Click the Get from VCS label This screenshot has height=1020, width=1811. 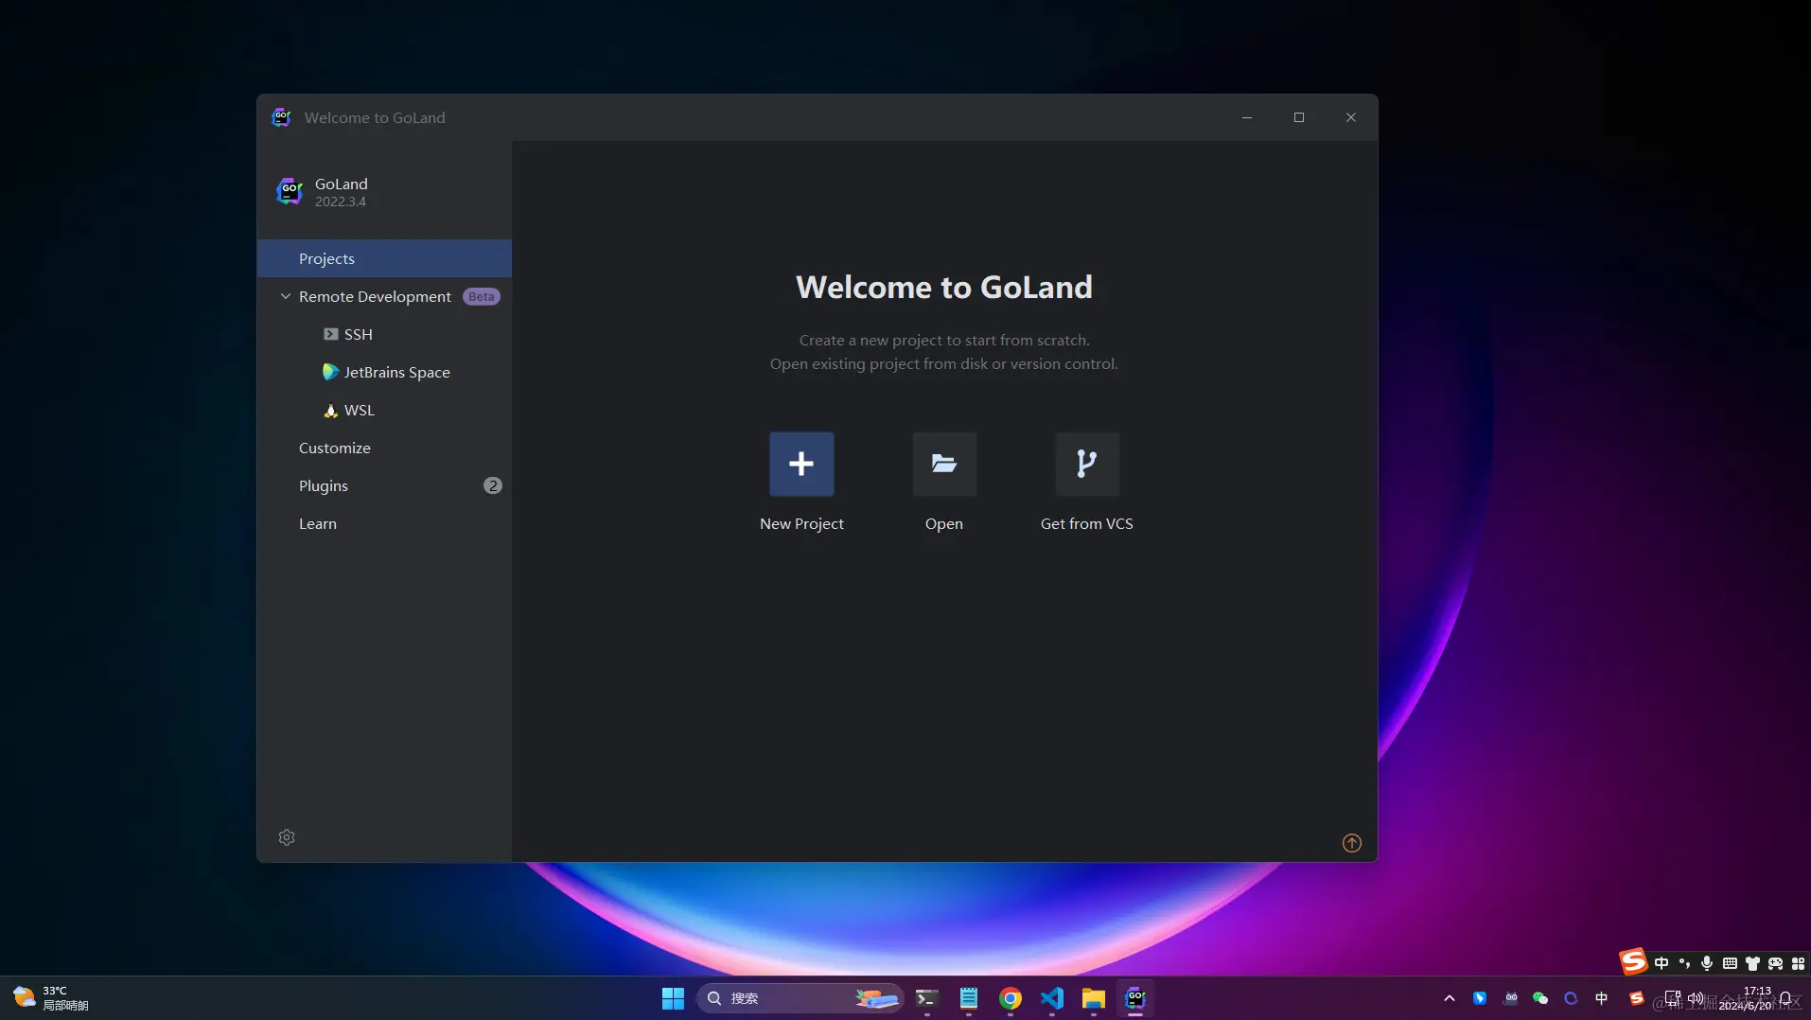tap(1087, 523)
